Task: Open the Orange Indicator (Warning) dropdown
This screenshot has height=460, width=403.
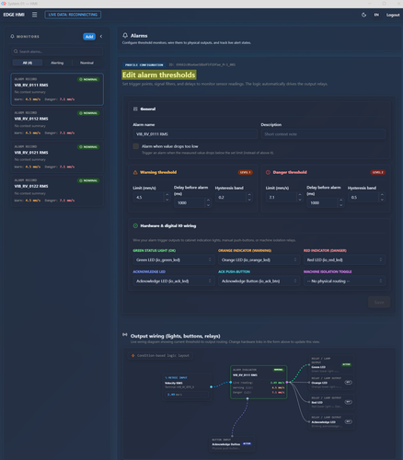Action: click(259, 259)
